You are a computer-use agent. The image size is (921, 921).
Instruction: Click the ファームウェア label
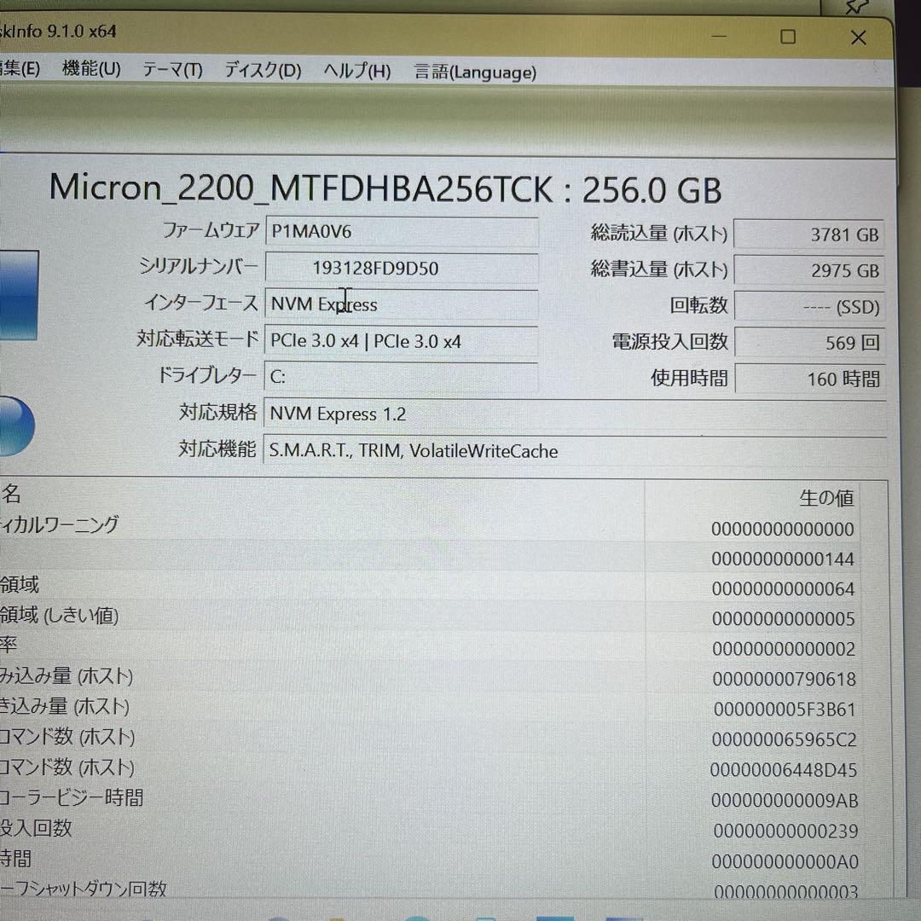(x=211, y=230)
